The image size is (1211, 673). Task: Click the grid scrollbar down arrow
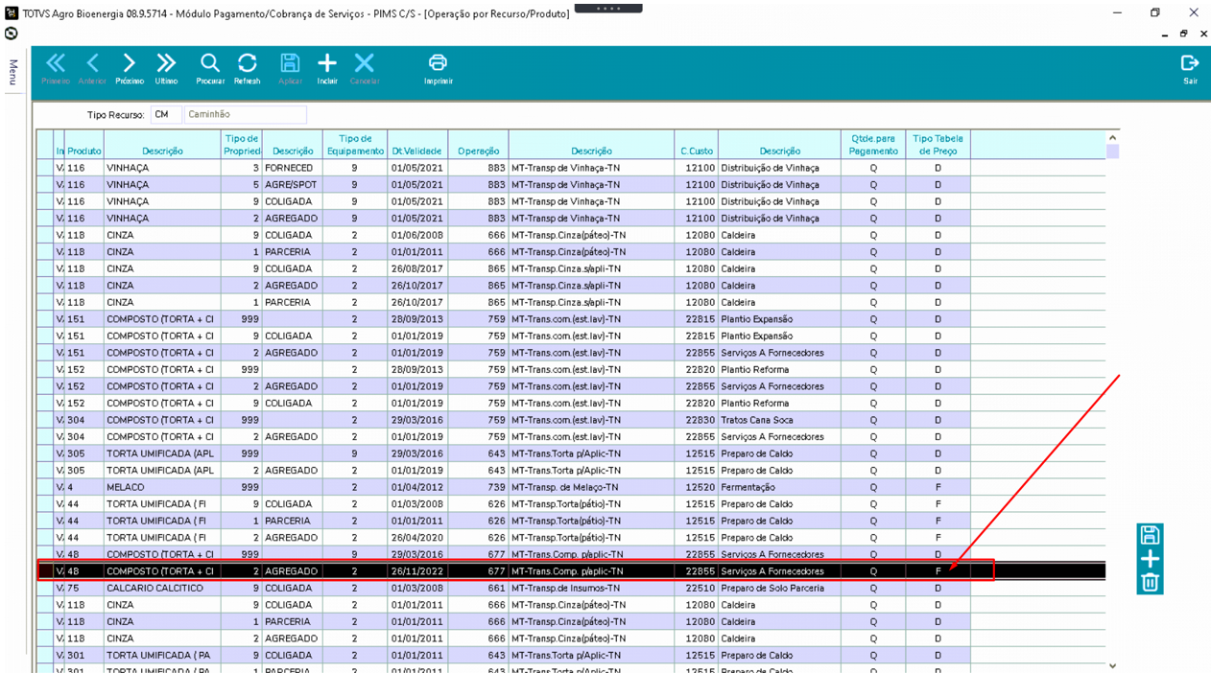point(1112,666)
